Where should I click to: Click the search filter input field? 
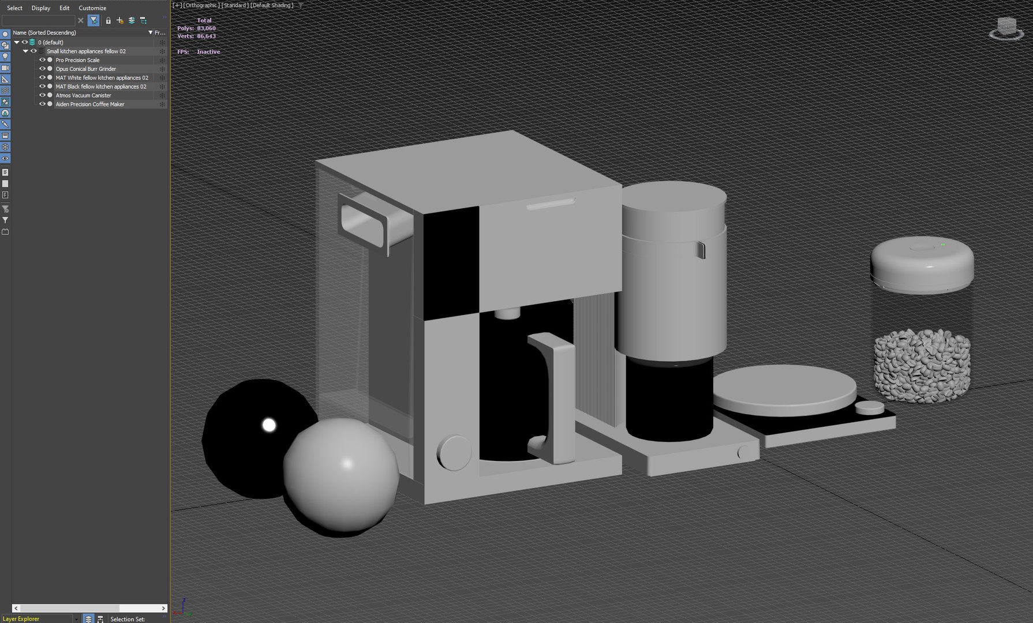point(38,20)
